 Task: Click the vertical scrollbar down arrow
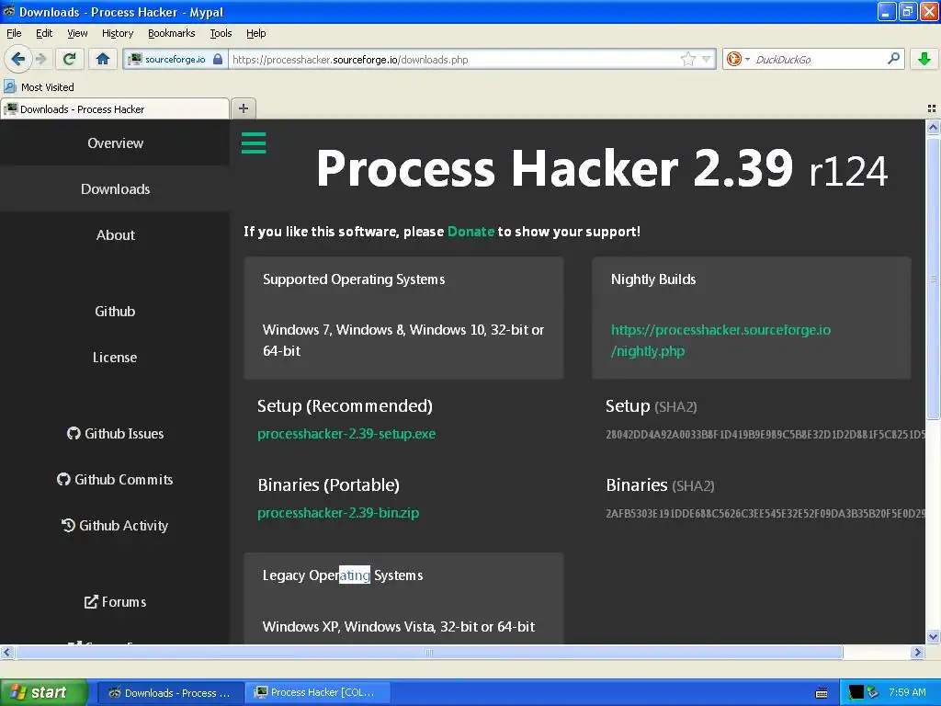pos(933,636)
